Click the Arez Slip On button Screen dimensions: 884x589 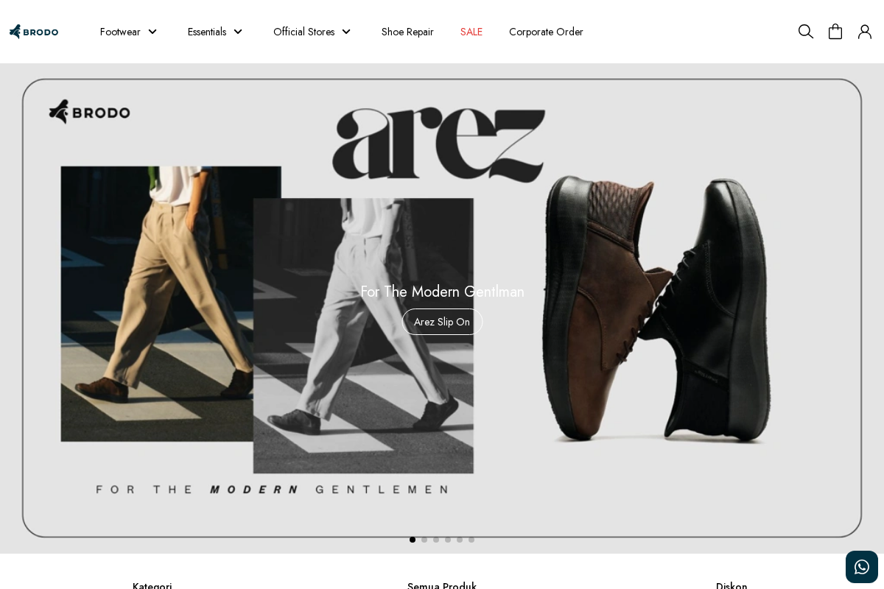442,322
